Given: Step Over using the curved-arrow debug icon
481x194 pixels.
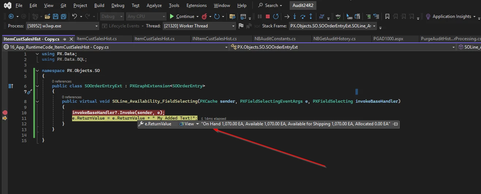Looking at the screenshot, I should [303, 16].
